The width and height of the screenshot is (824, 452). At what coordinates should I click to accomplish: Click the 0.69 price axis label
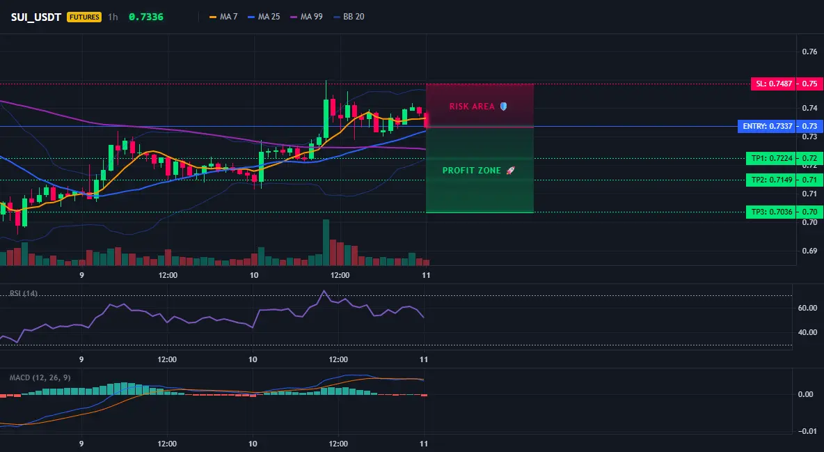[810, 251]
